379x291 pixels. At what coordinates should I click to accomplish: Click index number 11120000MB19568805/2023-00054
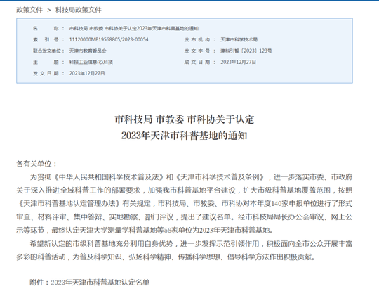[x=109, y=39]
